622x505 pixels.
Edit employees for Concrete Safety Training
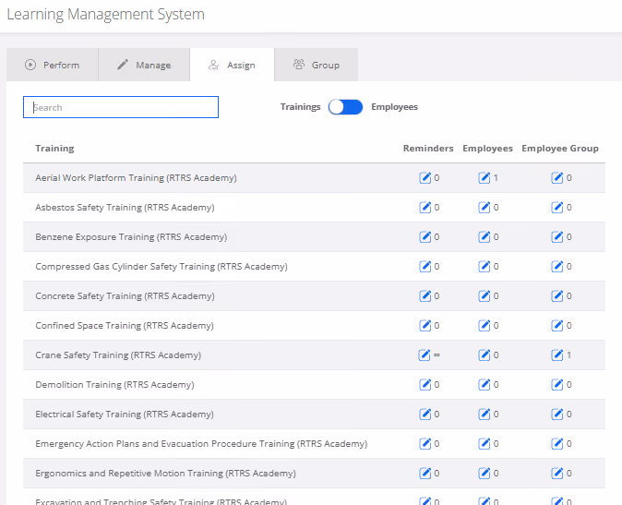tap(484, 296)
